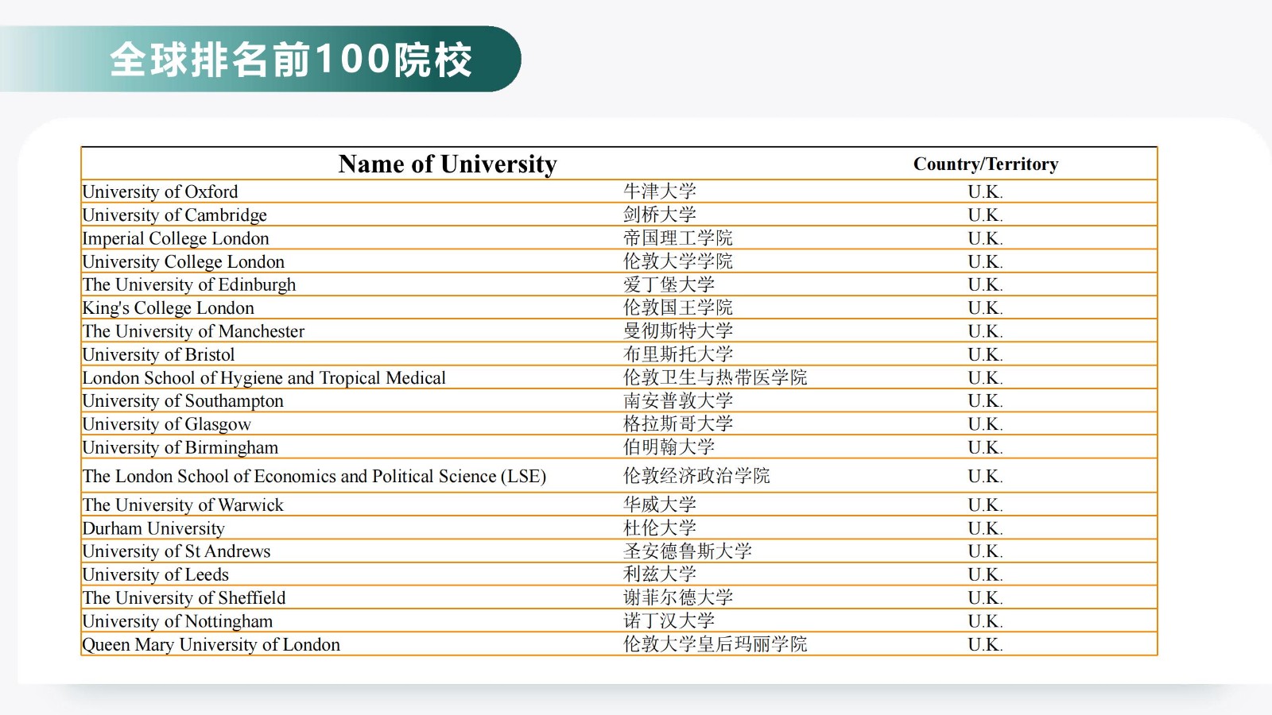Image resolution: width=1272 pixels, height=715 pixels.
Task: Click Chinese name 伦敦国王学院
Action: pyautogui.click(x=678, y=307)
